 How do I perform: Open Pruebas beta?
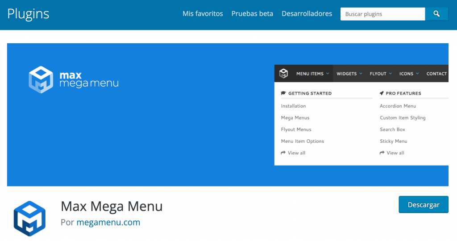pos(252,14)
